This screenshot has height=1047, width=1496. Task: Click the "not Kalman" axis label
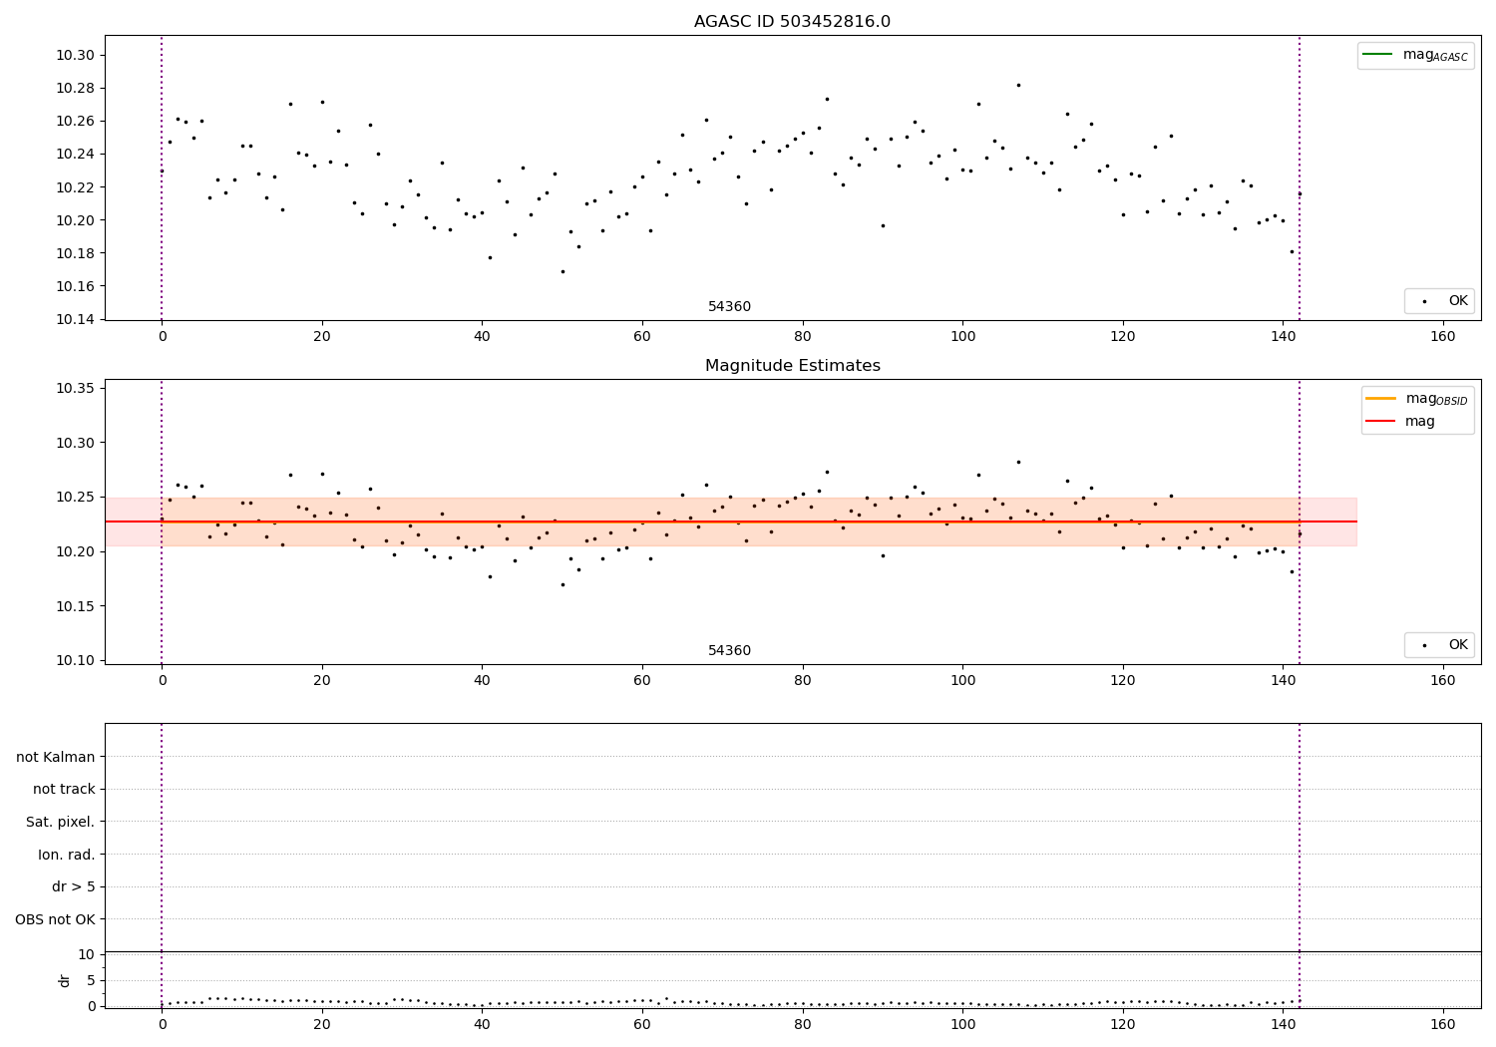click(56, 757)
